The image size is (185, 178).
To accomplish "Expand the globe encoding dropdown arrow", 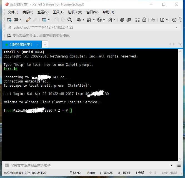I will (104, 20).
